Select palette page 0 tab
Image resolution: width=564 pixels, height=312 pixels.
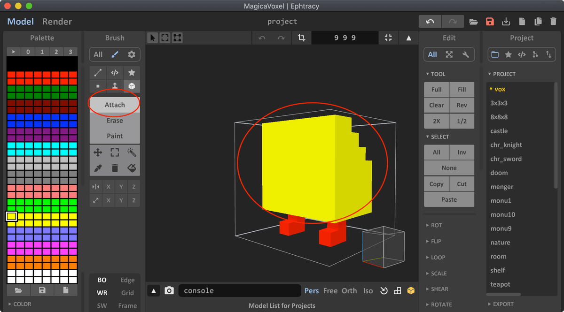(28, 52)
